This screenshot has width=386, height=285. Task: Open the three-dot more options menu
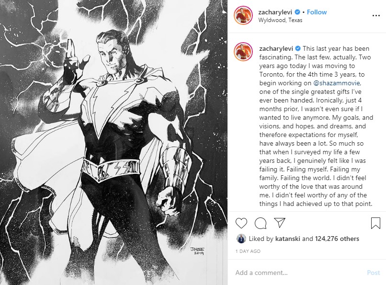click(376, 16)
